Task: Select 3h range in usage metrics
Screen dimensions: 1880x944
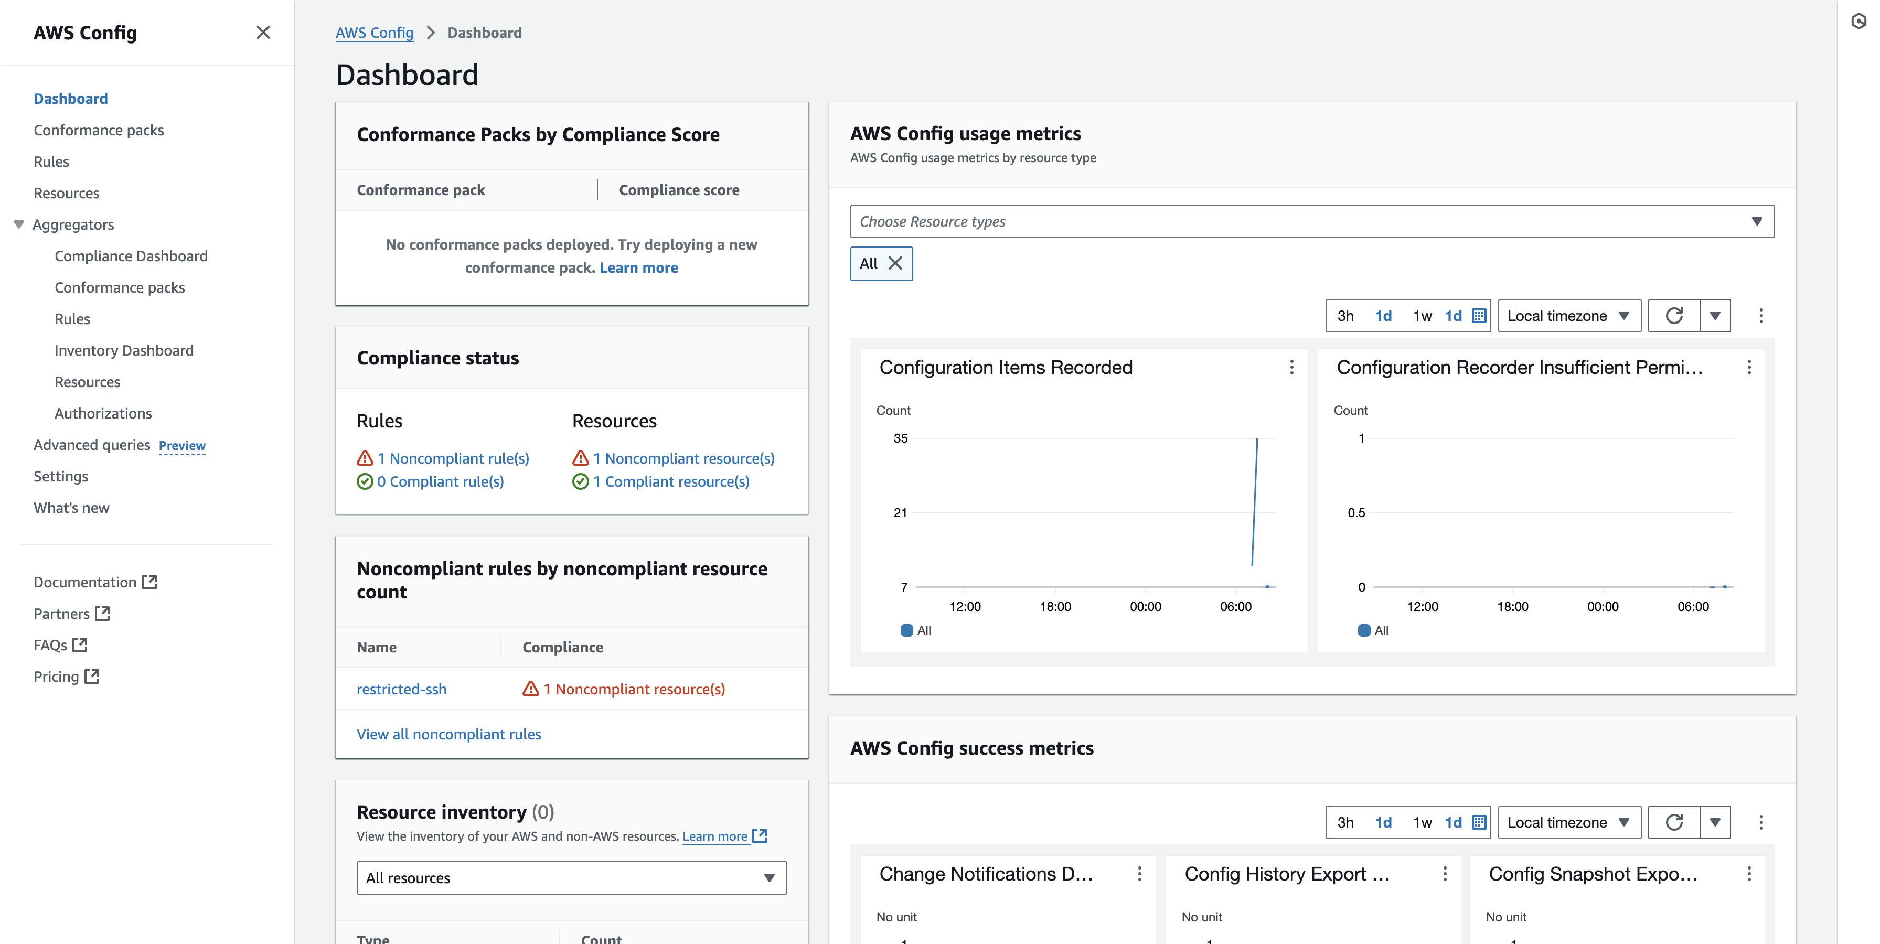Action: tap(1345, 316)
